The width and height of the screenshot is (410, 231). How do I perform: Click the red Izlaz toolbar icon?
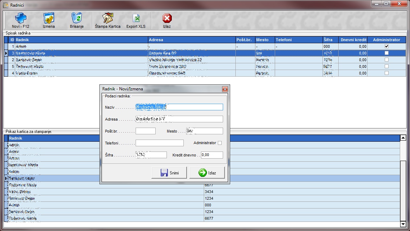click(167, 18)
